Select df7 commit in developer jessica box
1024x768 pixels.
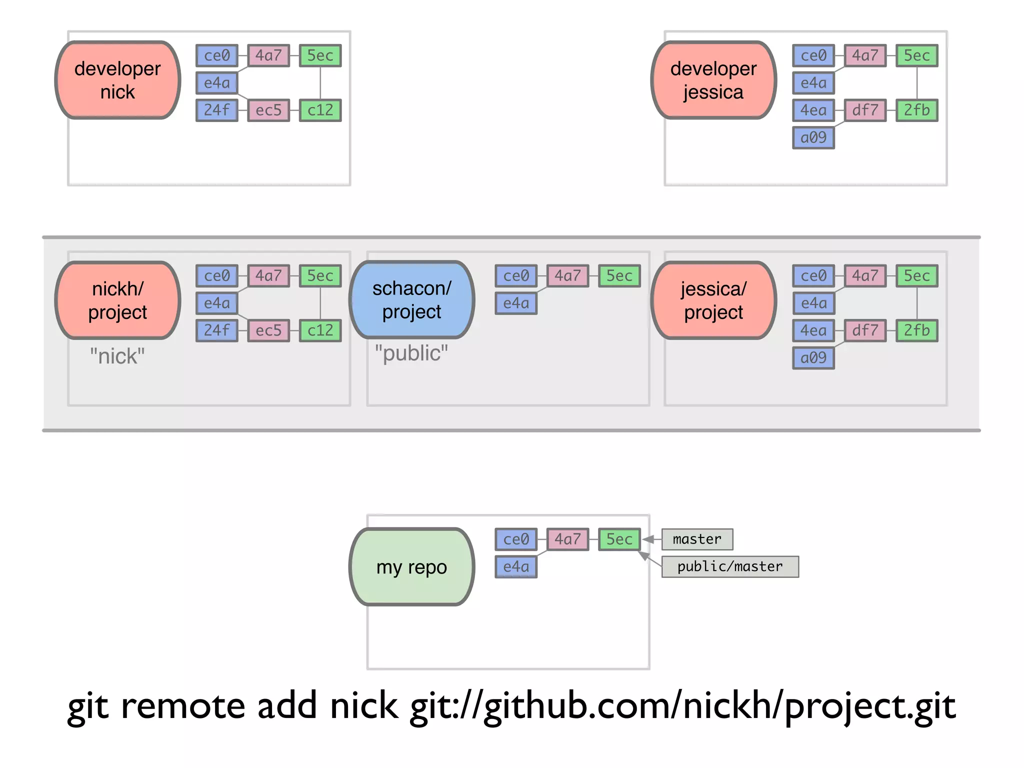[x=865, y=110]
